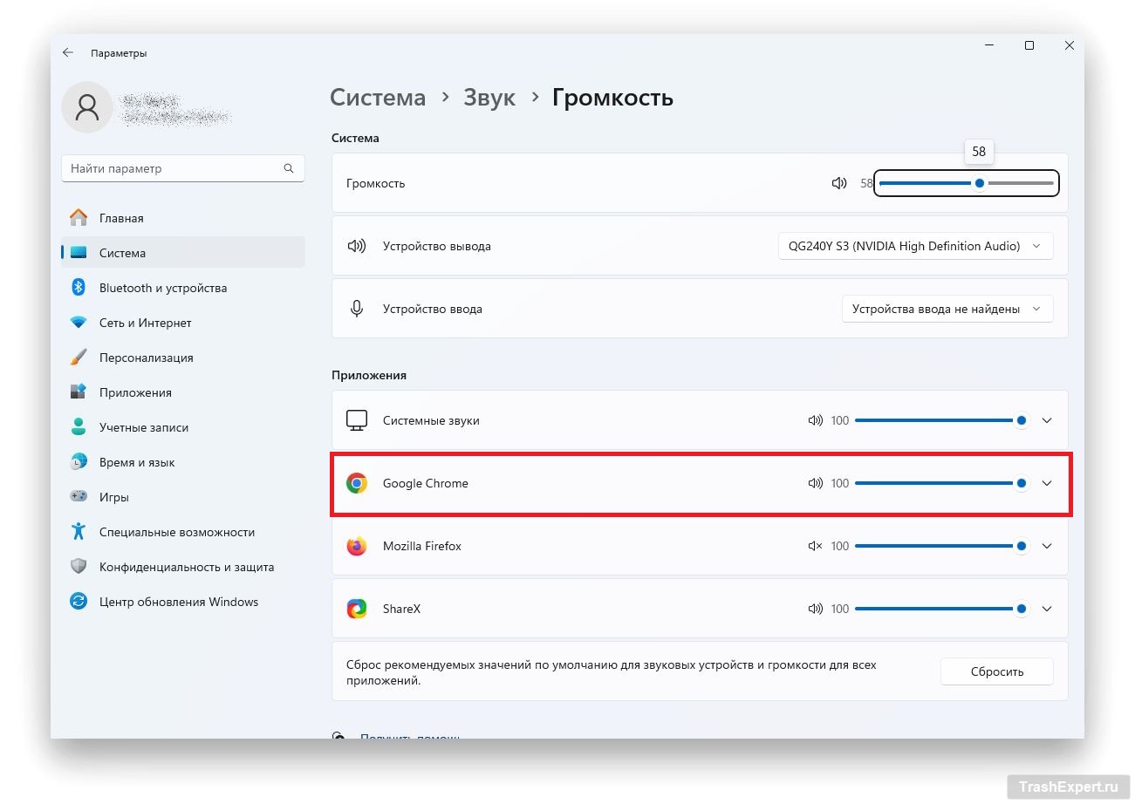Open Bluetooth и устройства section
Viewport: 1135px width, 804px height.
tap(162, 288)
